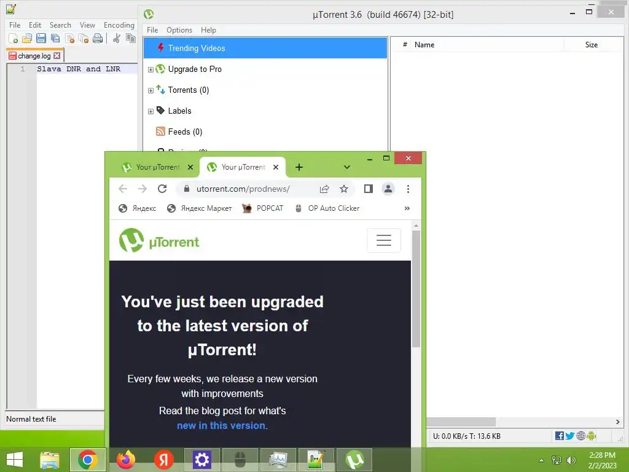
Task: Reload the utorrent.com page
Action: click(162, 189)
